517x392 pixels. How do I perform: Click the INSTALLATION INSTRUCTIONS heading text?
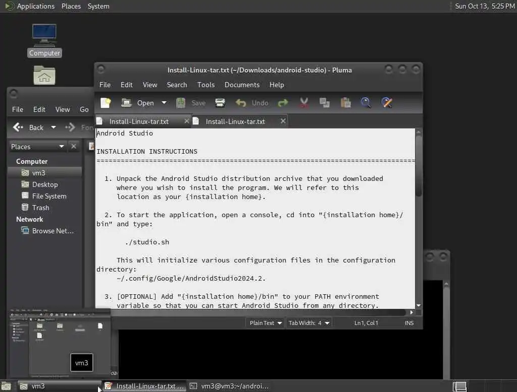(147, 151)
